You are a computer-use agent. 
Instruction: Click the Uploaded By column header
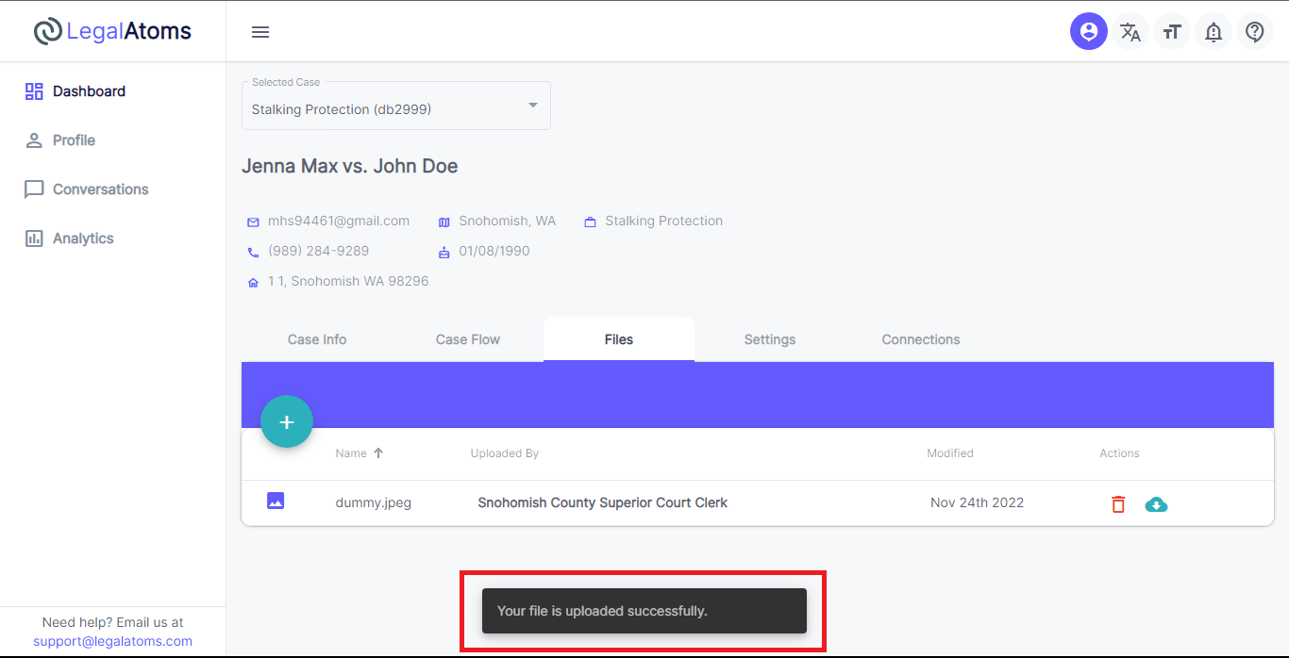505,453
